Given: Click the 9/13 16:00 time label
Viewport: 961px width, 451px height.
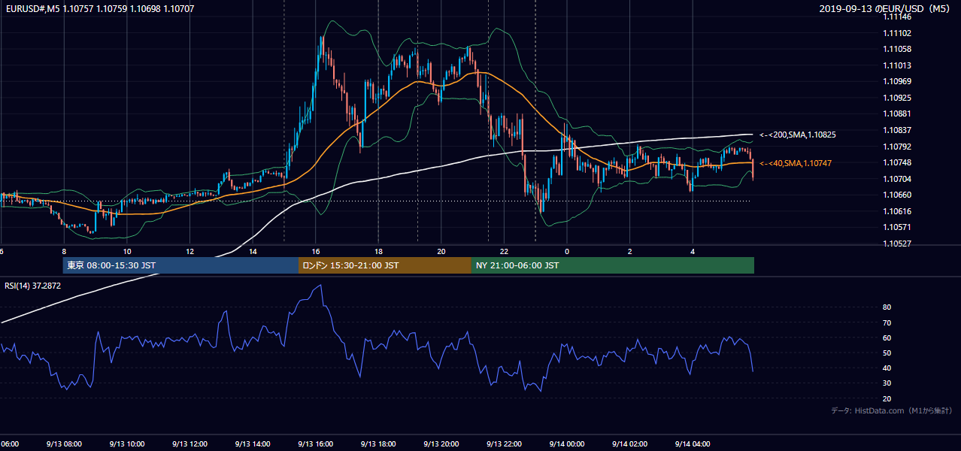Looking at the screenshot, I should tap(316, 444).
